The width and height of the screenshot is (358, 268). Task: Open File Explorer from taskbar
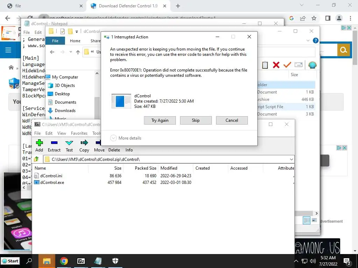[46, 261]
